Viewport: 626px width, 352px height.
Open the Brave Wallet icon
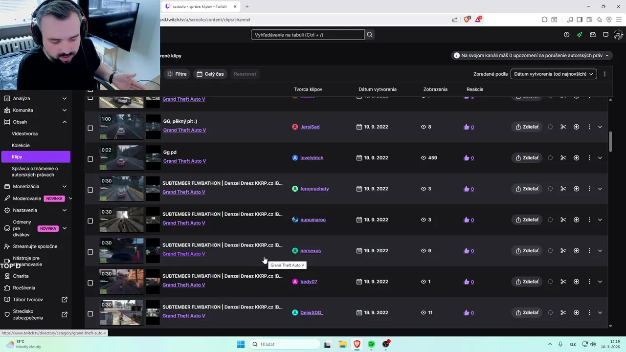pos(589,20)
